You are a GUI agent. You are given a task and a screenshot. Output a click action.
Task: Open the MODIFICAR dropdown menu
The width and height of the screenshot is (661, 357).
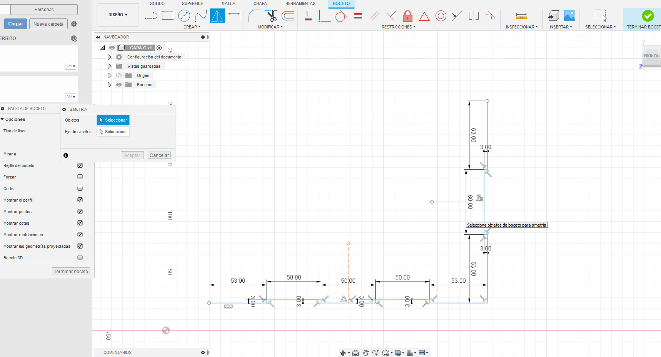coord(270,27)
